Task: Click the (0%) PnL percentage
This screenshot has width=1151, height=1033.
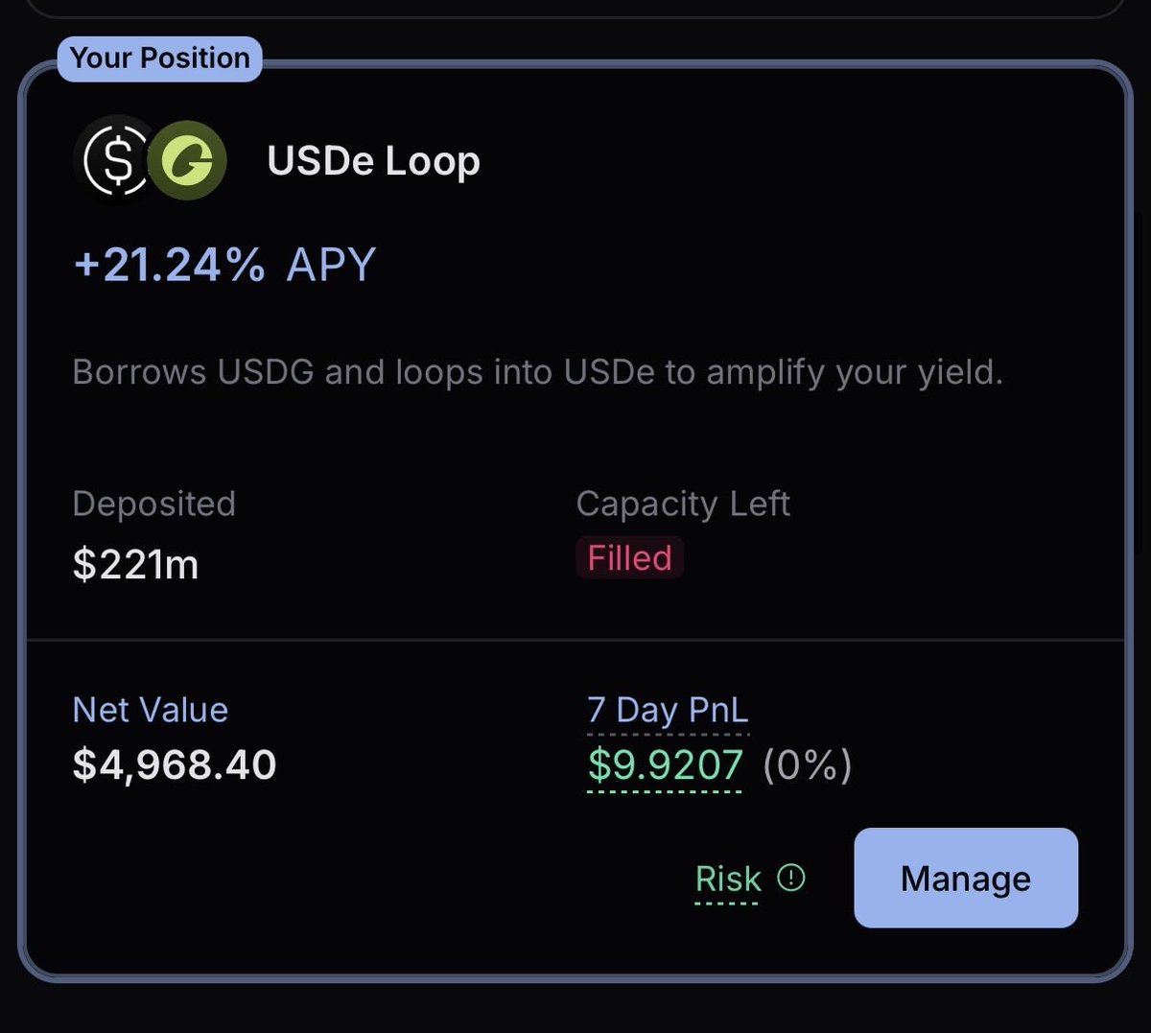Action: point(808,764)
